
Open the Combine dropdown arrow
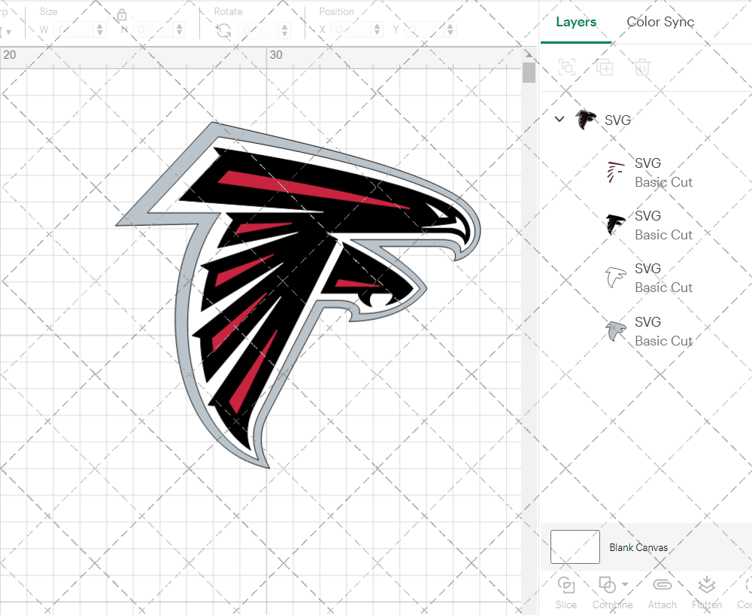click(x=625, y=584)
